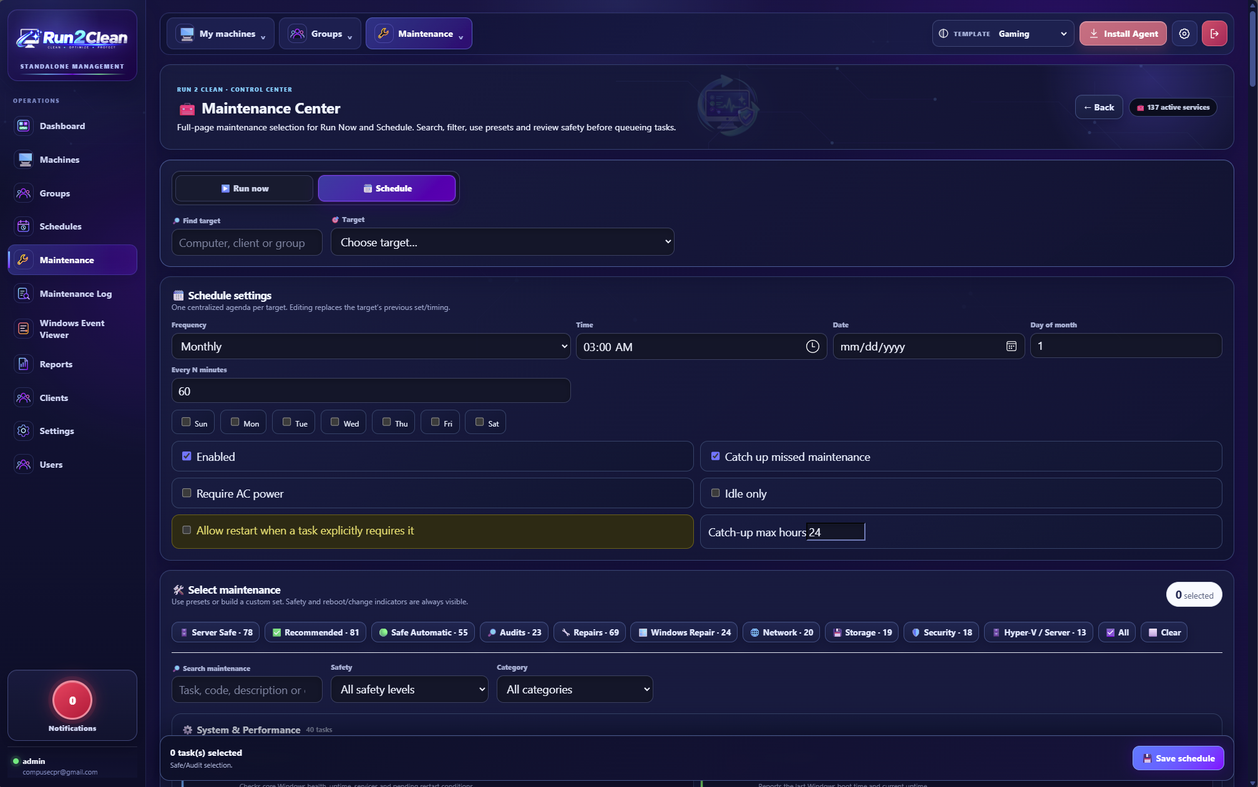The width and height of the screenshot is (1258, 787).
Task: Uncheck Catch up missed maintenance
Action: click(x=715, y=456)
